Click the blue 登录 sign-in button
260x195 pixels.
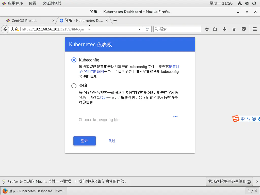[84, 141]
